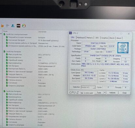Click the Core Speed value 797.72 MHz

pyautogui.click(x=89, y=73)
